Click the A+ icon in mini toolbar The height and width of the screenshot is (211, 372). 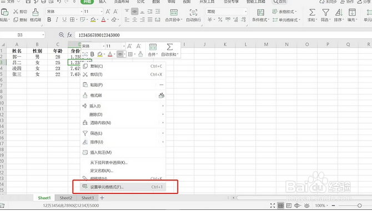[x=129, y=46]
